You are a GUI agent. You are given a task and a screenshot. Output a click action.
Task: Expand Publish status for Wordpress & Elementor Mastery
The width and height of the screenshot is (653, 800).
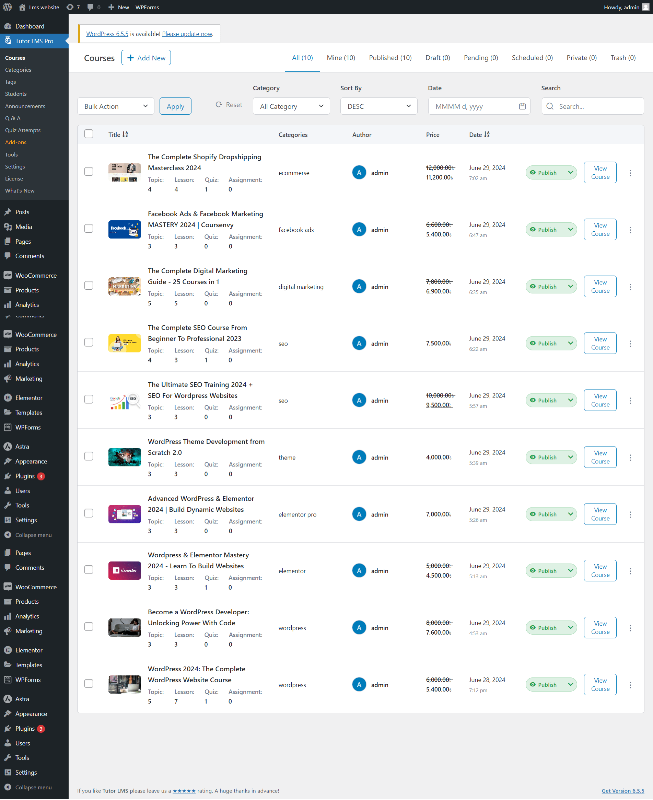570,570
